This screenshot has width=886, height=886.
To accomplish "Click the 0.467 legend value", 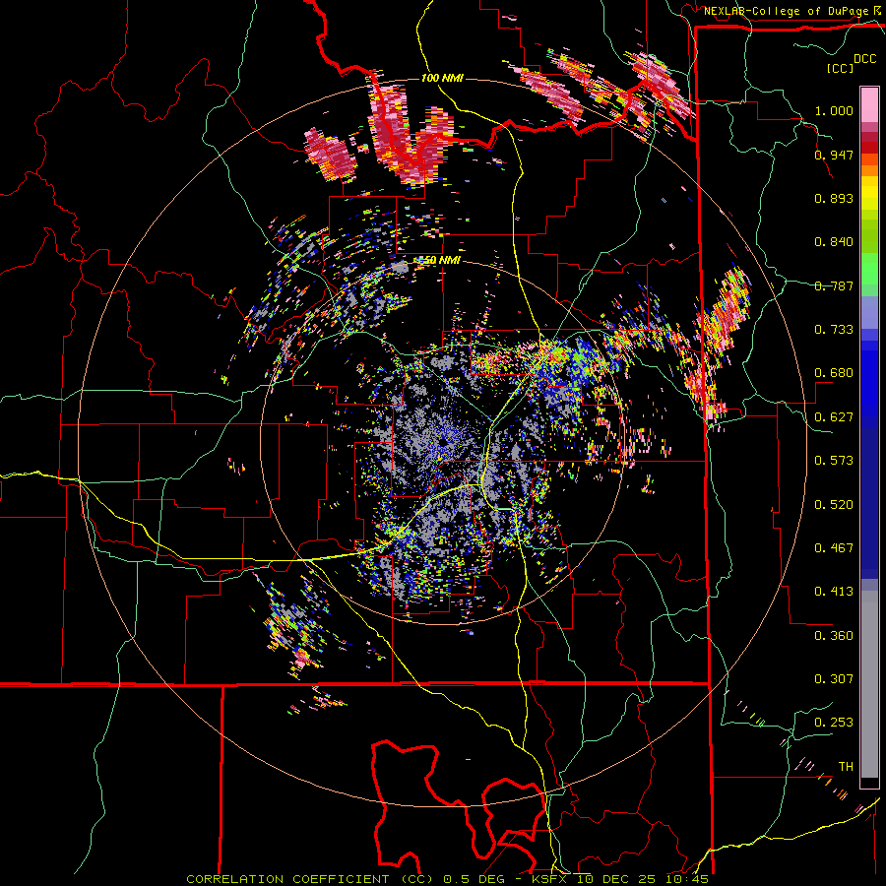I will click(x=834, y=548).
